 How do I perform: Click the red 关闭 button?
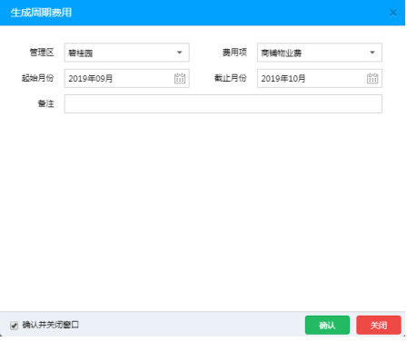[379, 326]
